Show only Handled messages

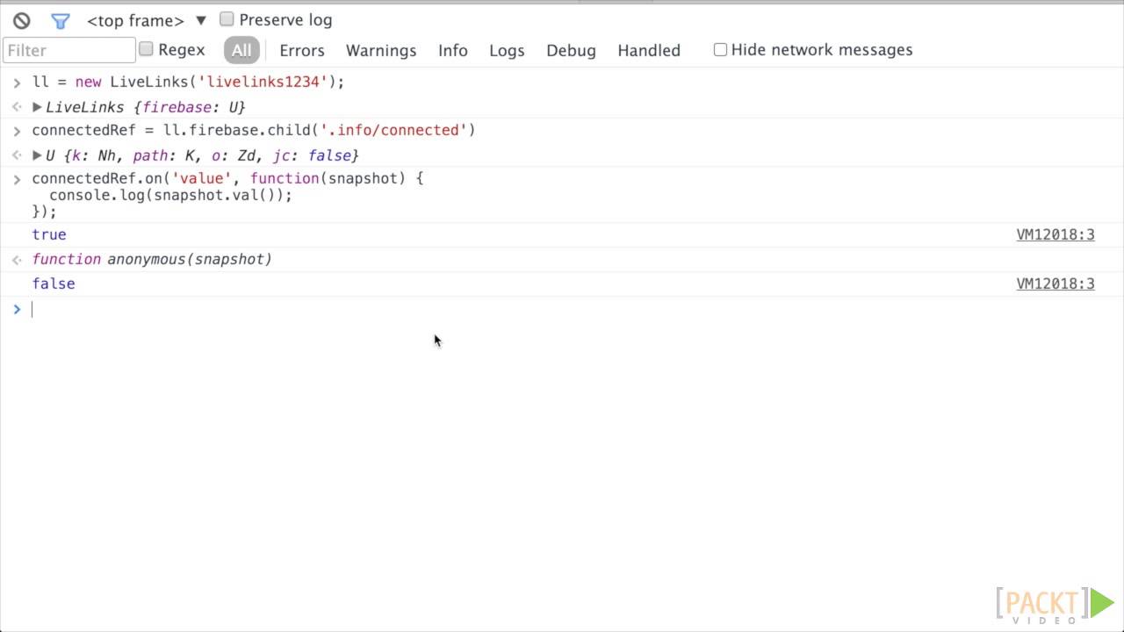click(649, 50)
